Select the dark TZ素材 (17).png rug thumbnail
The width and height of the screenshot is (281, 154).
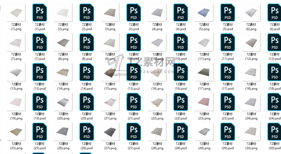[204, 72]
